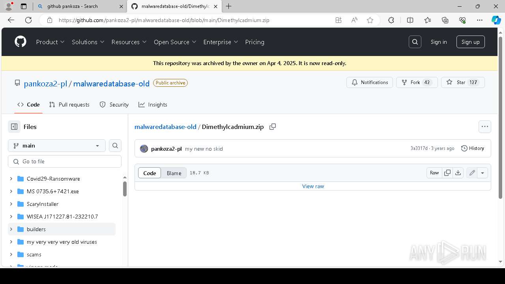Click the Notifications button

pyautogui.click(x=370, y=82)
